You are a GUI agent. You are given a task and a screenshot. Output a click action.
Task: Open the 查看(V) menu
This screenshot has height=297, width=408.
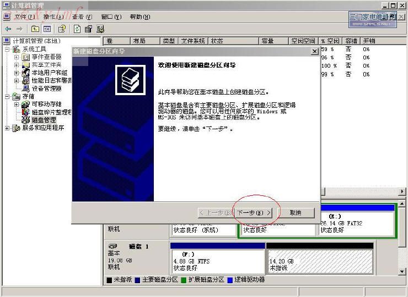coord(82,17)
